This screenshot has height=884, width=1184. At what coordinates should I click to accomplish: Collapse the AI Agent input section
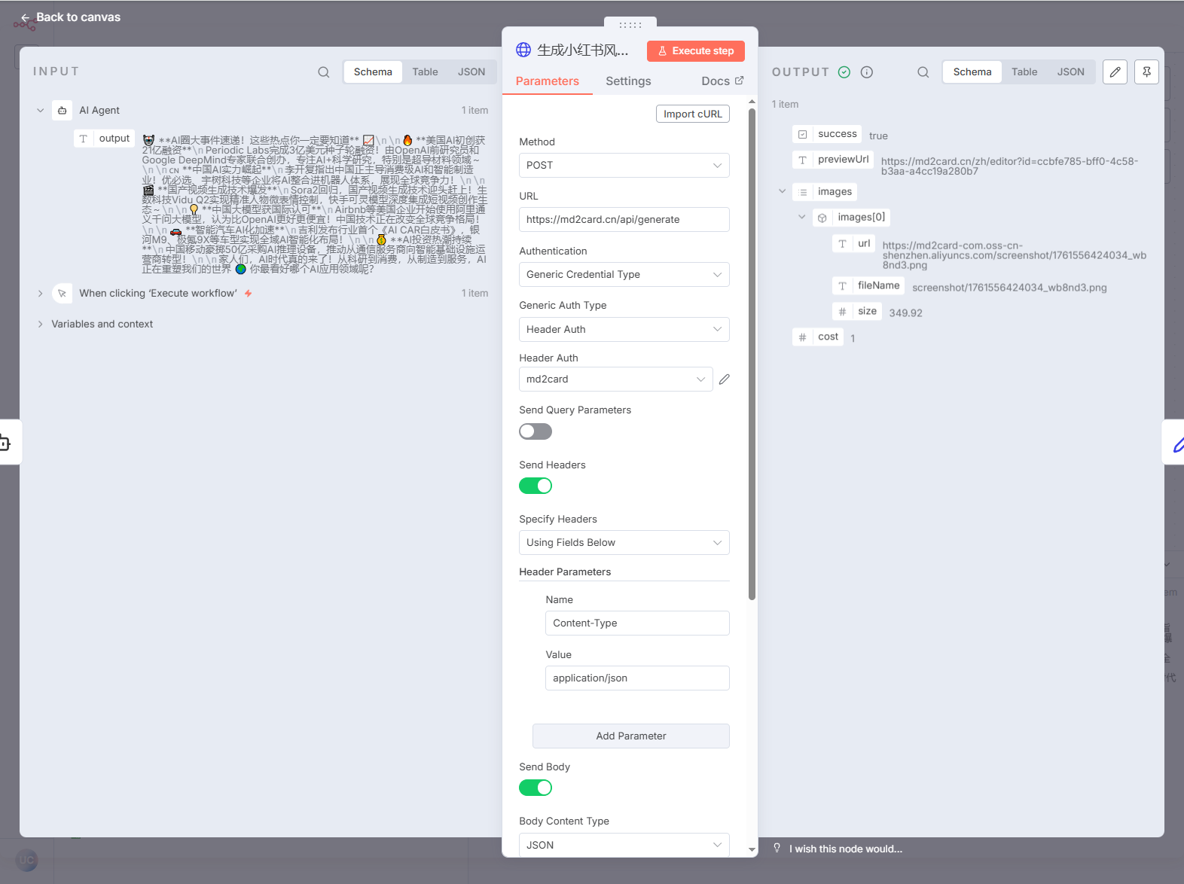(x=41, y=110)
